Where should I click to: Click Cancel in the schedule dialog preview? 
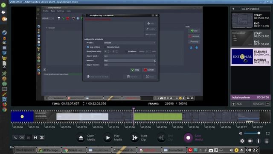[x=149, y=70]
